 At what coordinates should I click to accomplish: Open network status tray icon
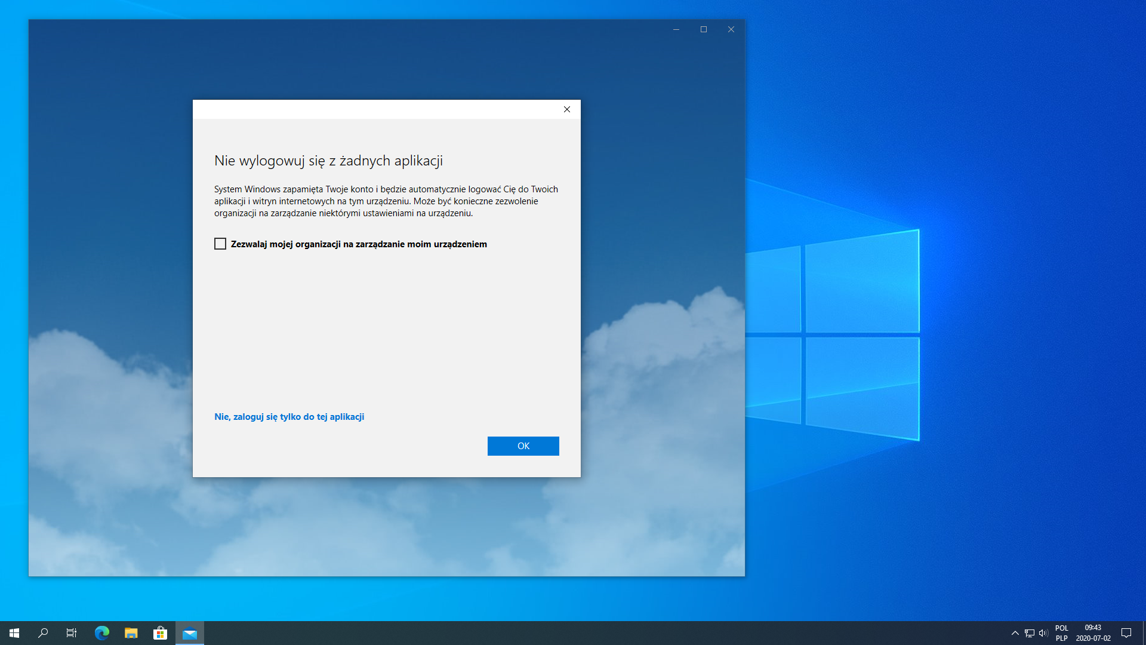1030,633
